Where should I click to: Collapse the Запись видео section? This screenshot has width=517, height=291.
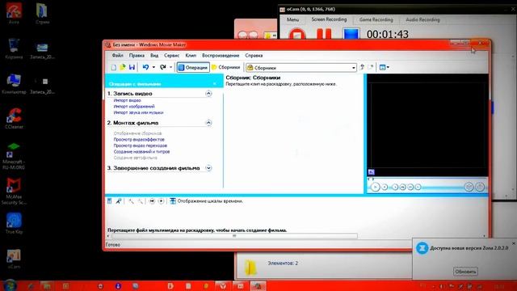(208, 94)
